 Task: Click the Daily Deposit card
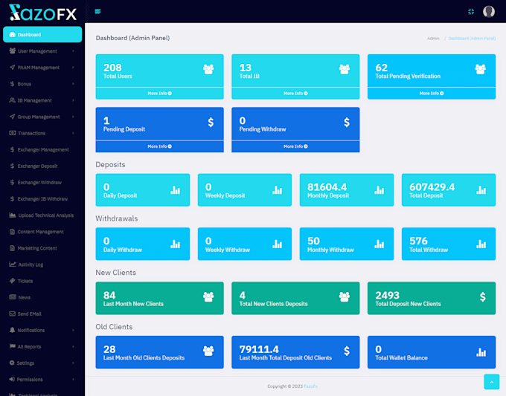click(143, 189)
